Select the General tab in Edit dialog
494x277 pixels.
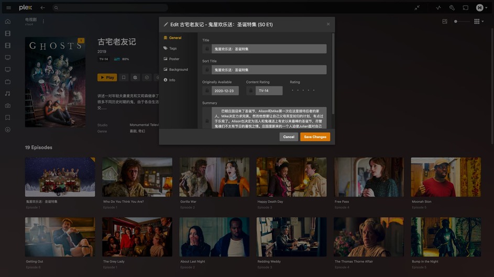point(172,38)
